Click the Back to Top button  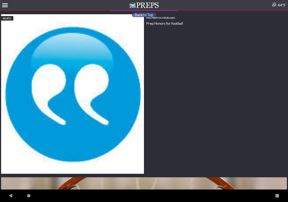coord(144,15)
